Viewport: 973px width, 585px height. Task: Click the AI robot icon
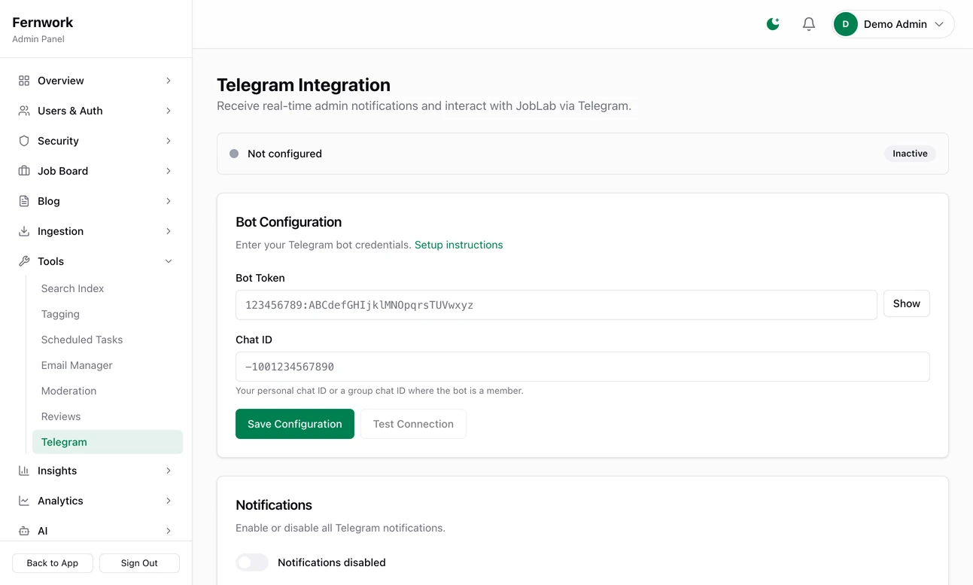coord(24,531)
